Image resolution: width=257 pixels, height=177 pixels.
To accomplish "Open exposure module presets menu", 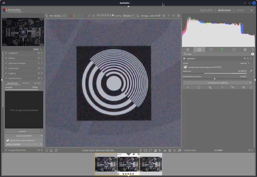I will [x=251, y=59].
